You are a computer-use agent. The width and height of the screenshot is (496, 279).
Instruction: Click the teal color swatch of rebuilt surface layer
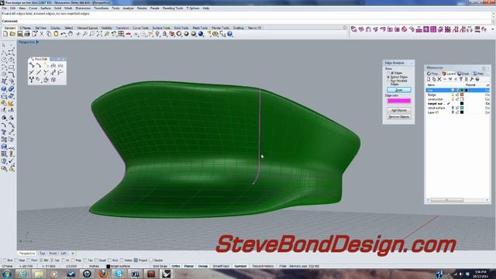[x=462, y=108]
